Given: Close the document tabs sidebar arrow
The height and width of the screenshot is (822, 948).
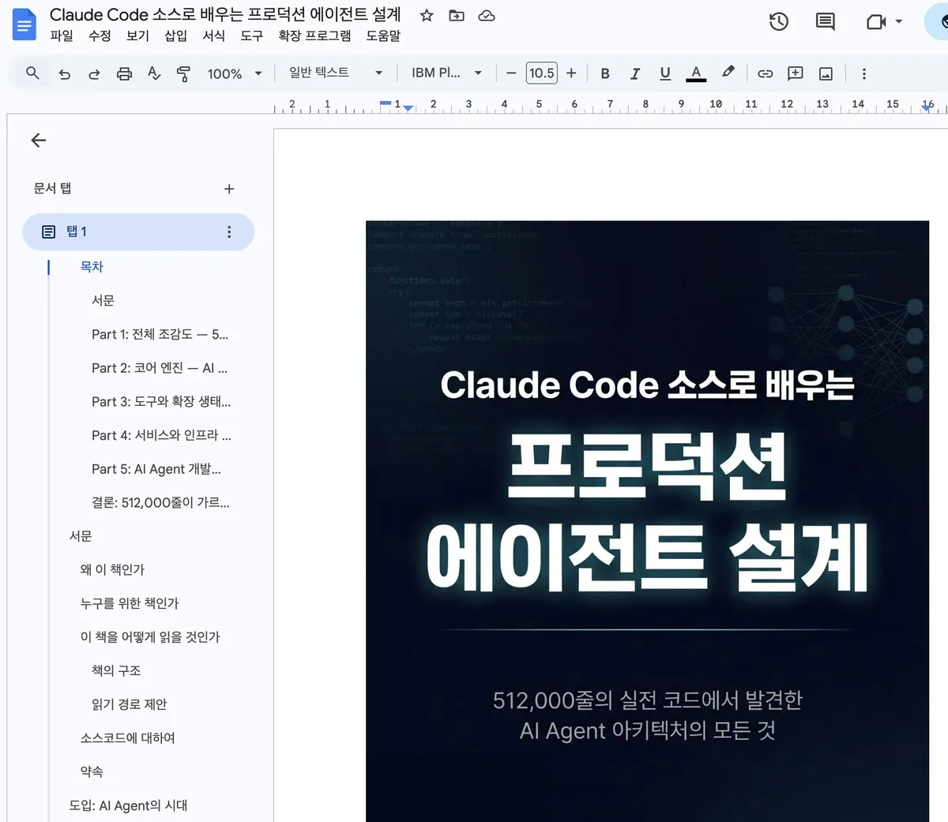Looking at the screenshot, I should coord(39,141).
